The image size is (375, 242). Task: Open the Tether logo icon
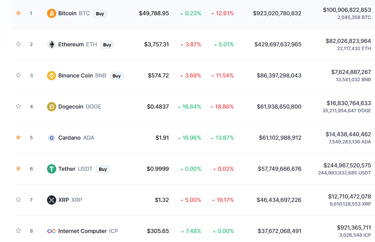tap(51, 169)
